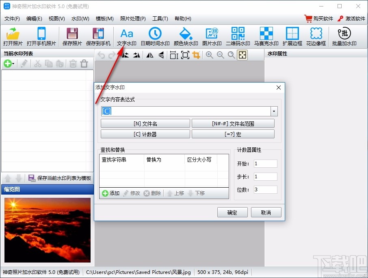This screenshot has height=278, width=368.
Task: Click the clear-all trash bin icon
Action: click(84, 63)
